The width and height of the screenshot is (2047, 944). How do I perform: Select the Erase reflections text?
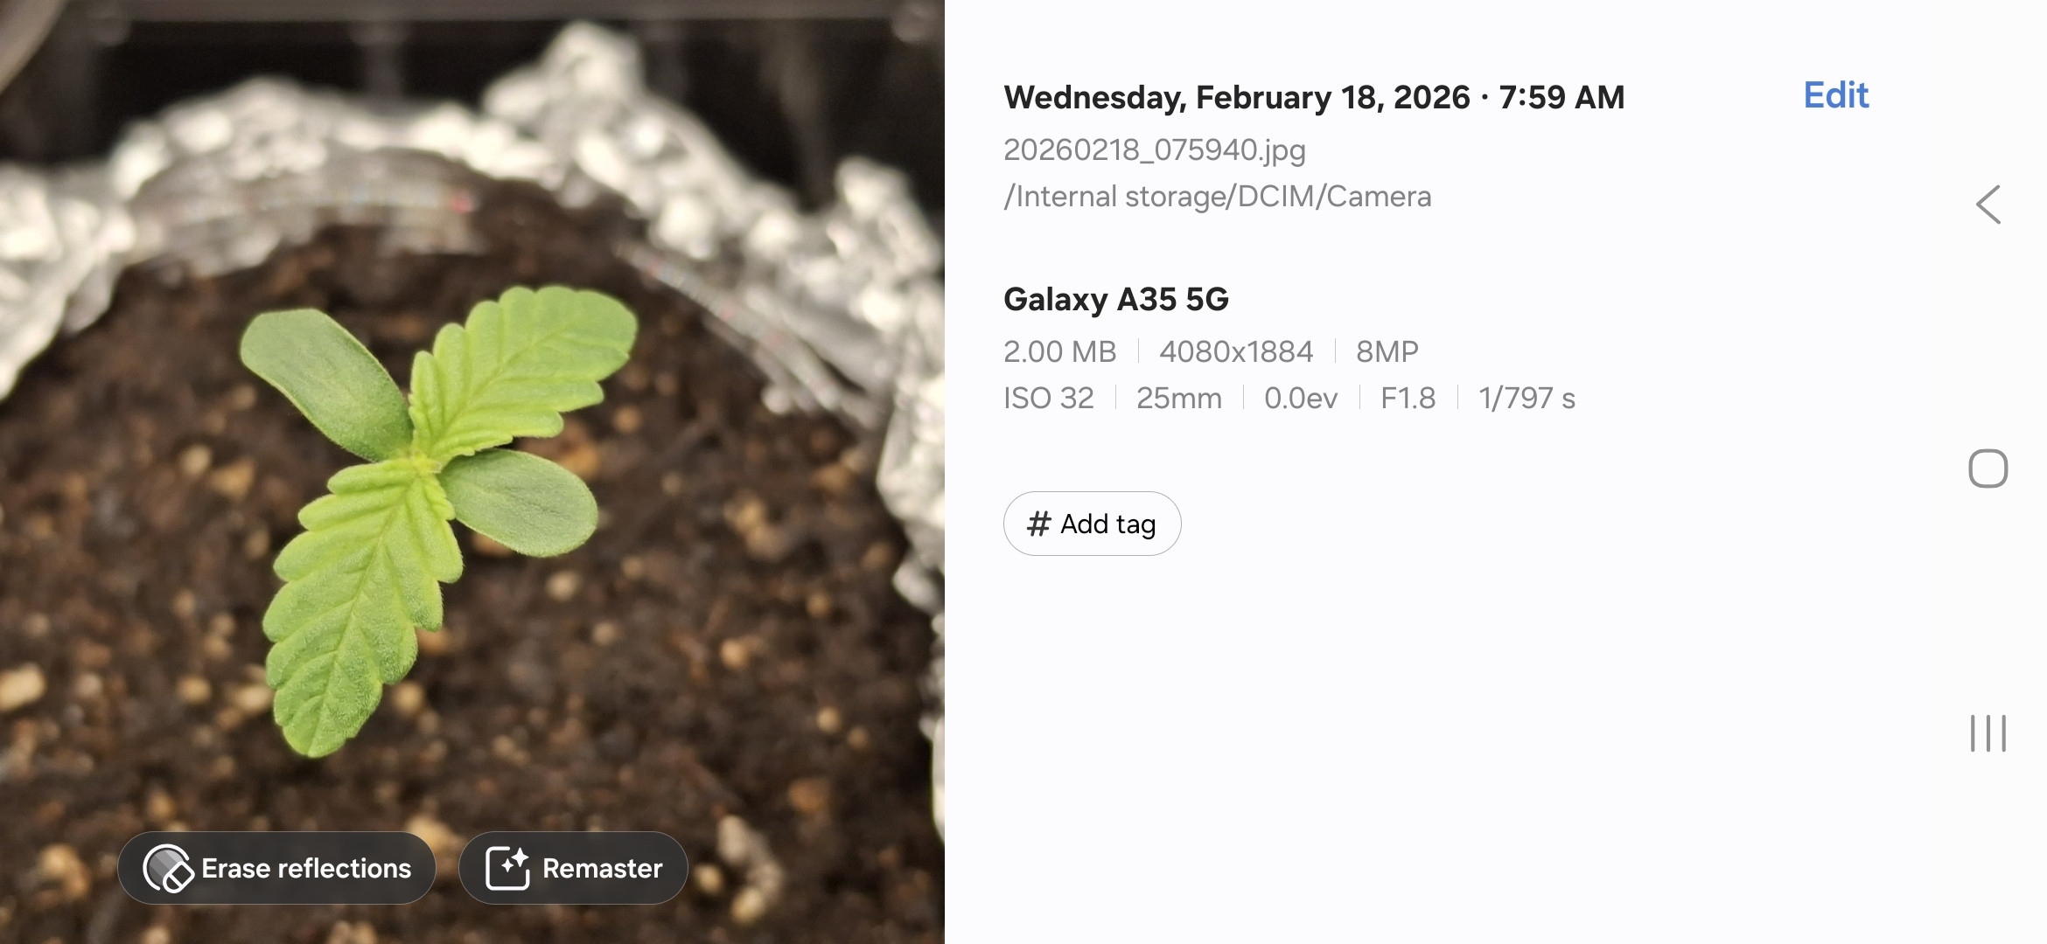pyautogui.click(x=306, y=868)
